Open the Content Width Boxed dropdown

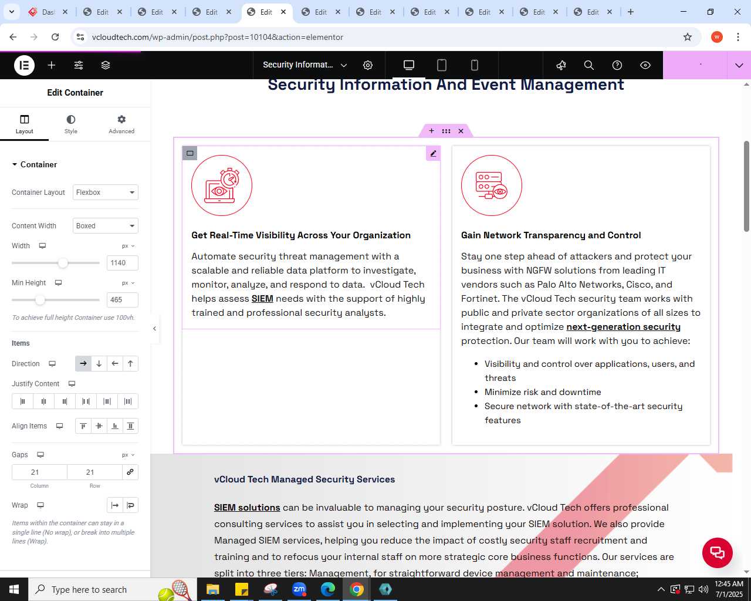[x=106, y=226]
